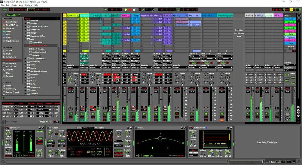Toggle the Link button in control bar
The height and width of the screenshot is (165, 302).
click(5, 10)
